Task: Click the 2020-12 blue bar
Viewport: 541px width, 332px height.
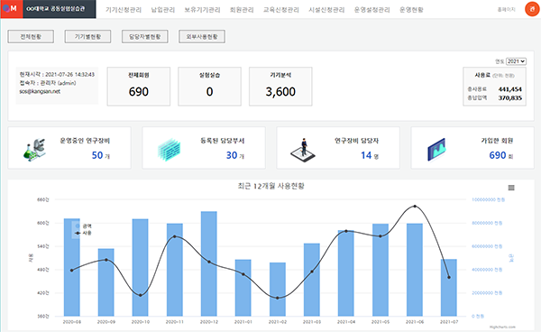Action: point(209,263)
